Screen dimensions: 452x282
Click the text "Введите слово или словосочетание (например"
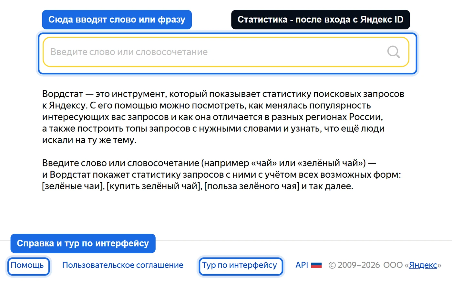146,163
